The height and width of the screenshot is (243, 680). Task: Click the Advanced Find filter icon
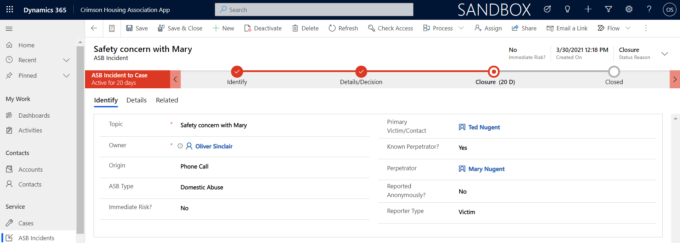(x=608, y=10)
